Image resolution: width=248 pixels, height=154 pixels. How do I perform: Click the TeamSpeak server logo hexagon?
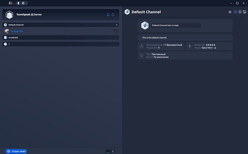(9, 15)
